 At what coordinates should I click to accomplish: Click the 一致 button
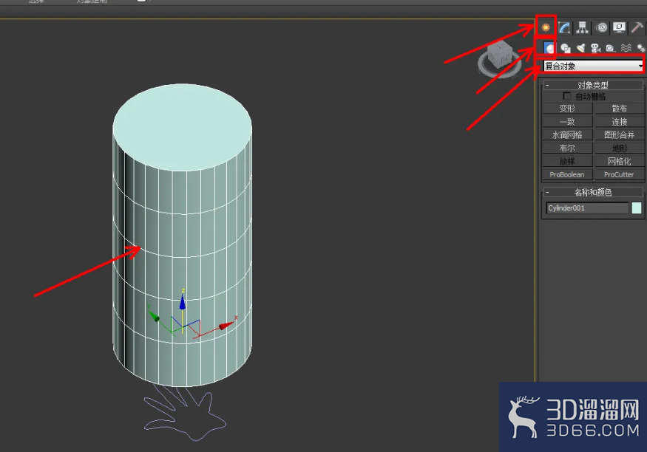point(567,122)
